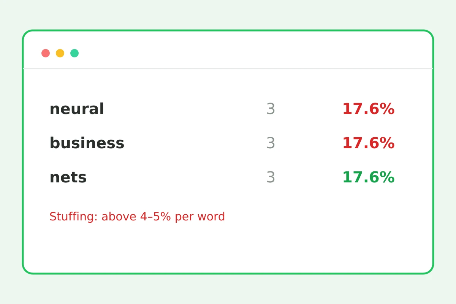Select the keyword "neural"
Screen dimensions: 456x304
(77, 109)
